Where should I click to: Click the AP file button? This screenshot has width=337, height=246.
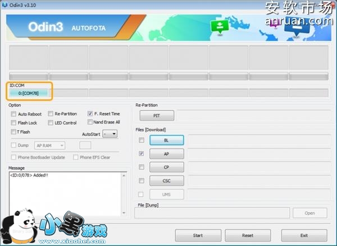point(167,154)
